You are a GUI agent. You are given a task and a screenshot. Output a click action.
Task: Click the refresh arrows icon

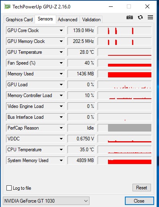140,17
